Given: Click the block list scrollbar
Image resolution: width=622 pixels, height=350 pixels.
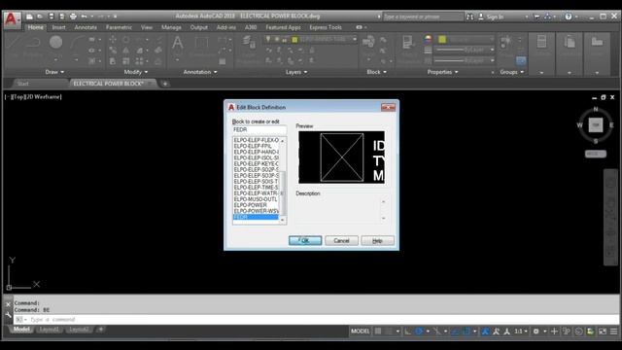Looking at the screenshot, I should [283, 181].
